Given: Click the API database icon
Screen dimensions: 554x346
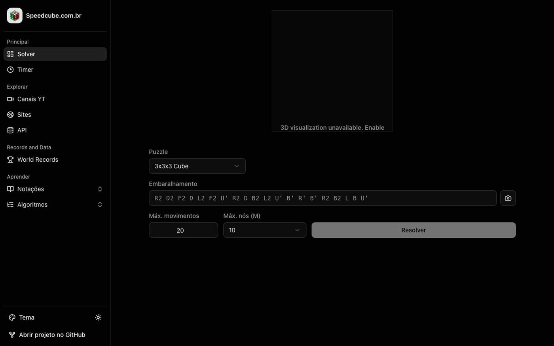Looking at the screenshot, I should point(10,130).
